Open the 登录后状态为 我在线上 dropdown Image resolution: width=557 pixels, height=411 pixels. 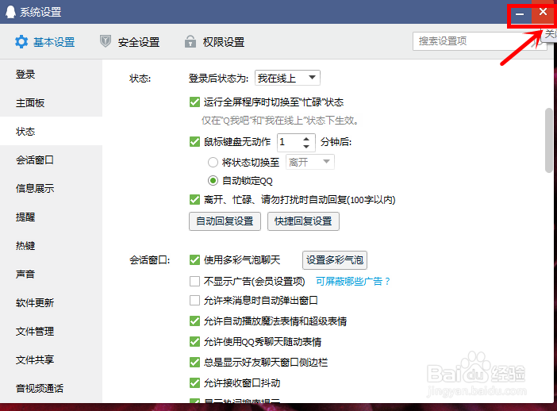pos(287,78)
